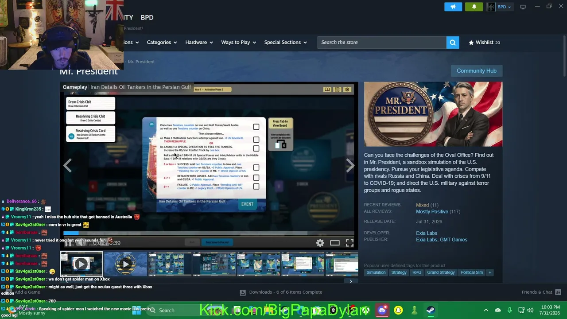
Task: Expand the Special Sections menu
Action: click(x=285, y=43)
